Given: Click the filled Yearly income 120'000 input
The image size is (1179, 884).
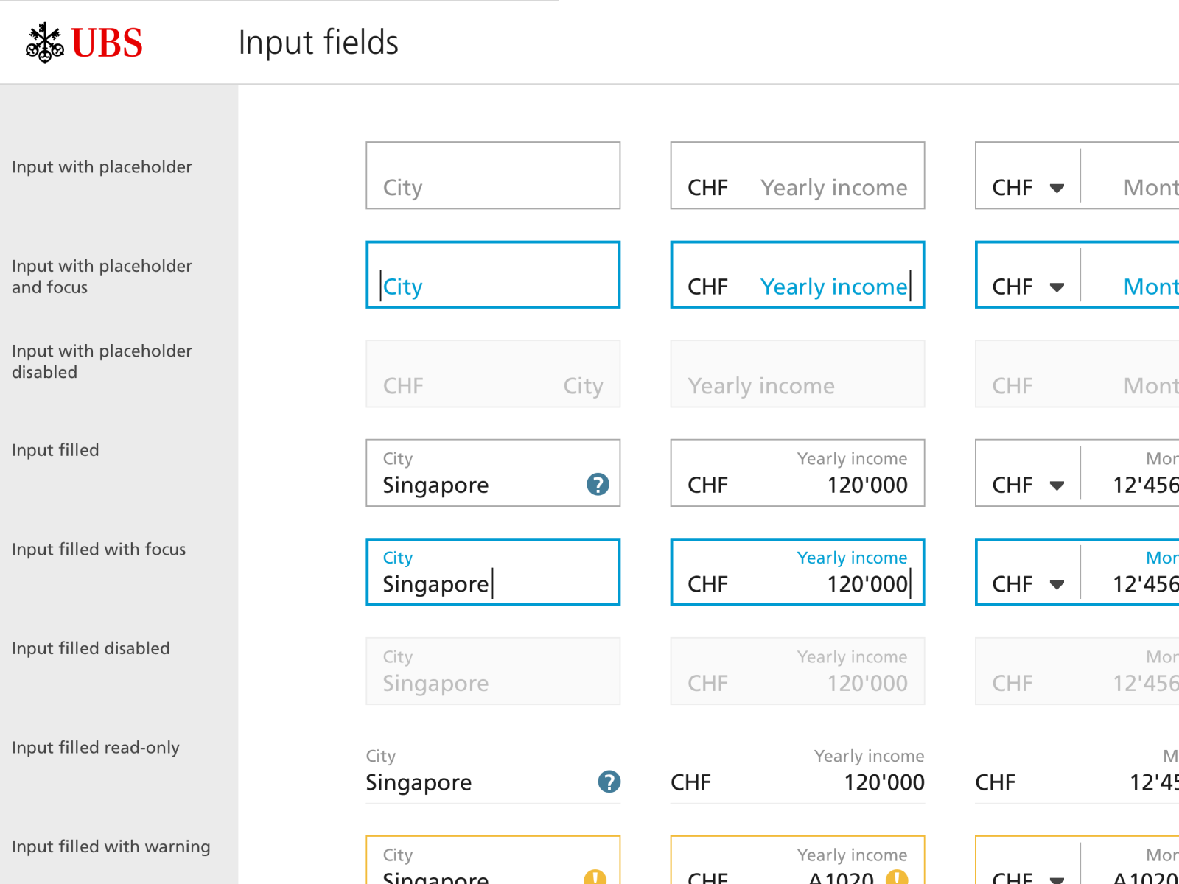Looking at the screenshot, I should [x=797, y=473].
